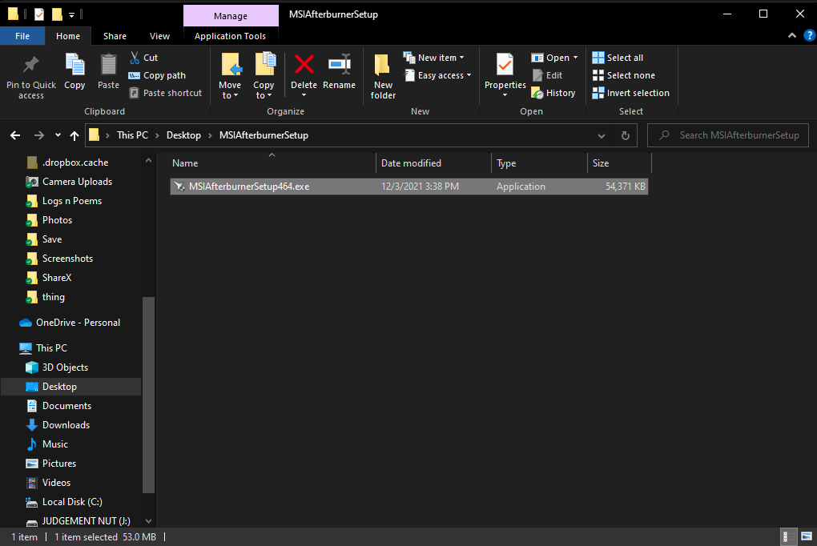
Task: Click the Copy ribbon icon
Action: coord(74,71)
